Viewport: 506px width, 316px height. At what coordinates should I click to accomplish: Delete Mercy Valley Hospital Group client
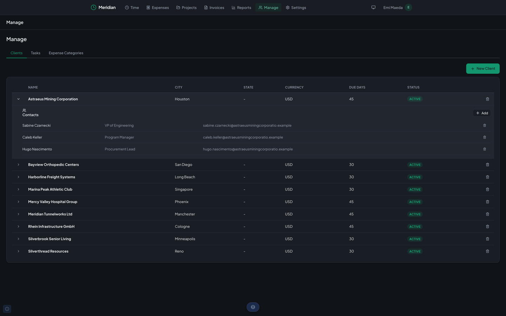click(487, 202)
